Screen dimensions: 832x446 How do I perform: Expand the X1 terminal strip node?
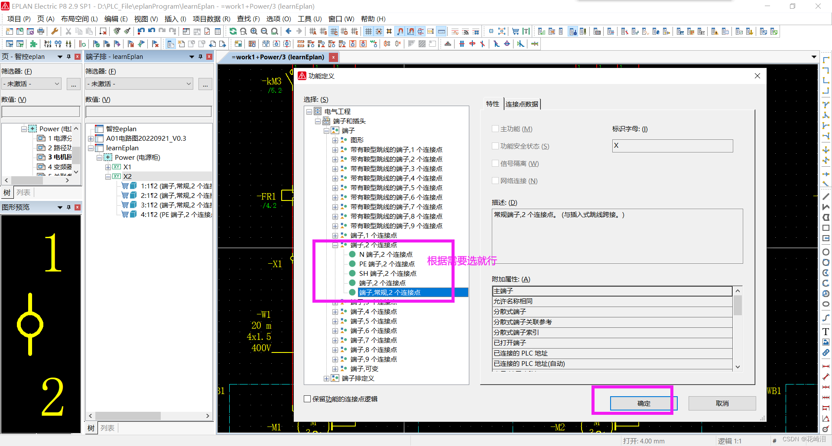[108, 167]
